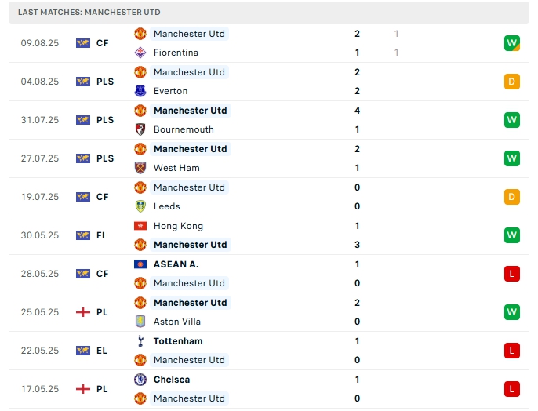This screenshot has width=538, height=411.
Task: Select the orange D badge for the Everton match
Action: (512, 82)
